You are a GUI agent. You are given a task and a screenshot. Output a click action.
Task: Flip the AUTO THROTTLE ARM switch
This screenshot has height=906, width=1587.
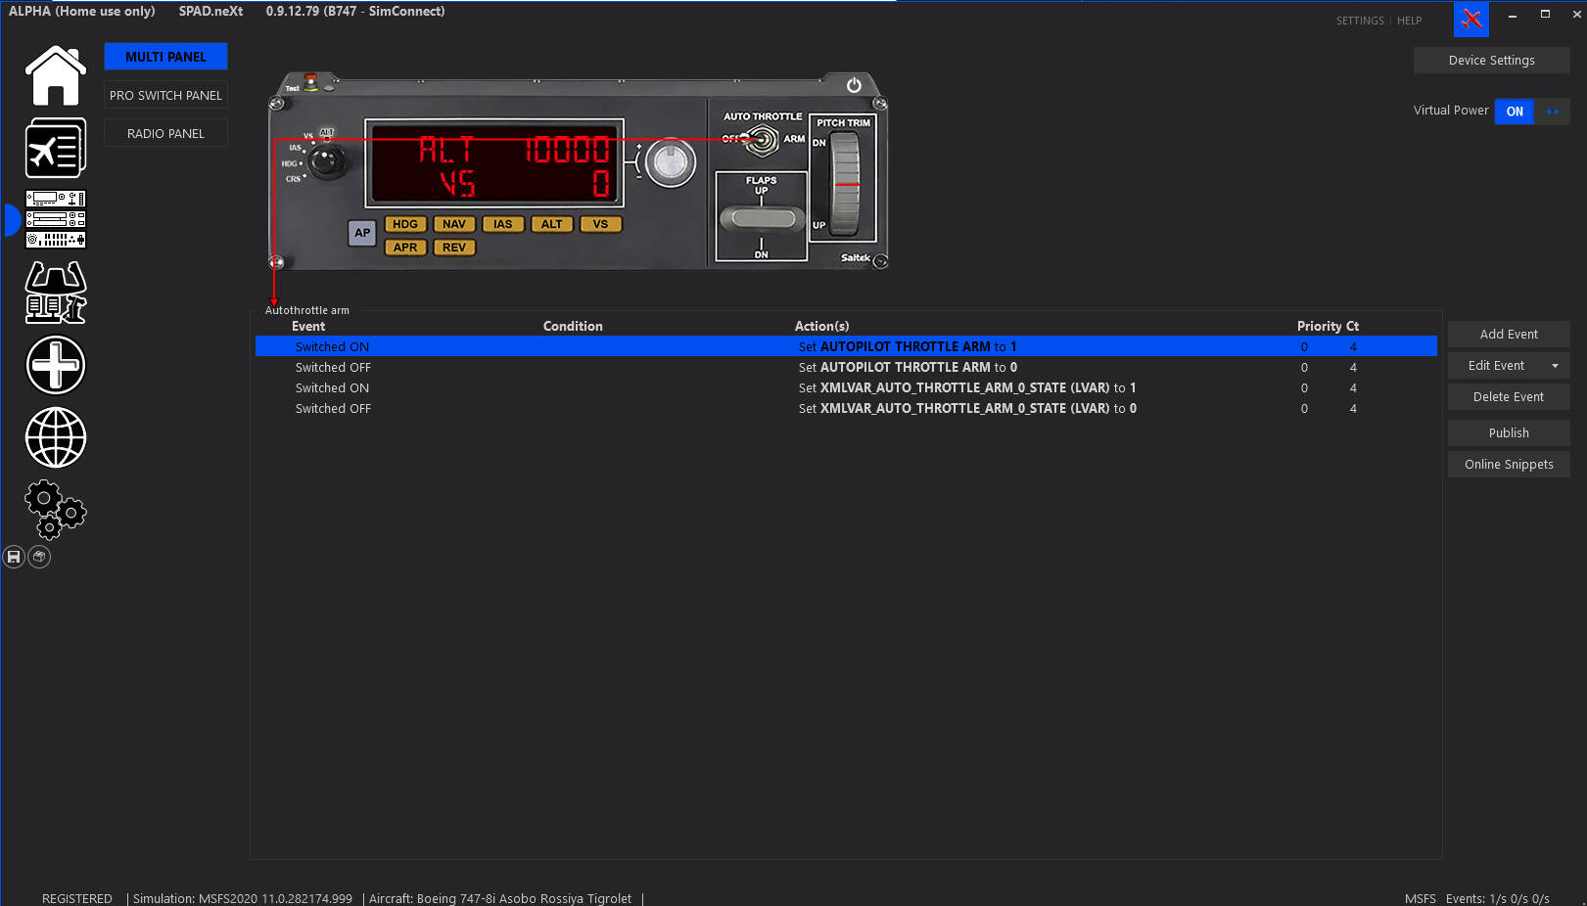(763, 140)
